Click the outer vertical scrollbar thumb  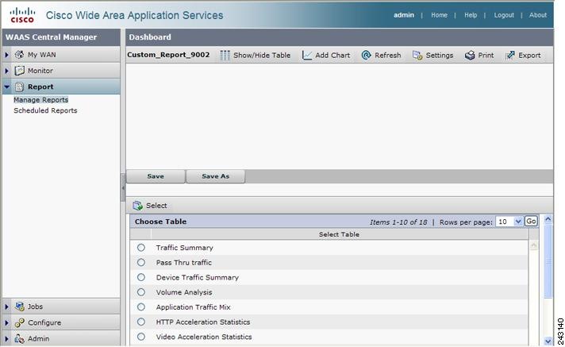[548, 260]
